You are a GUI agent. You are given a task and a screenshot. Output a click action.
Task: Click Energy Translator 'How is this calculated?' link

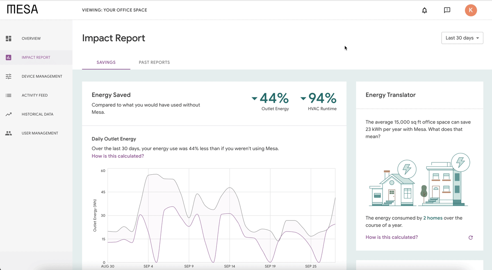[x=392, y=237]
